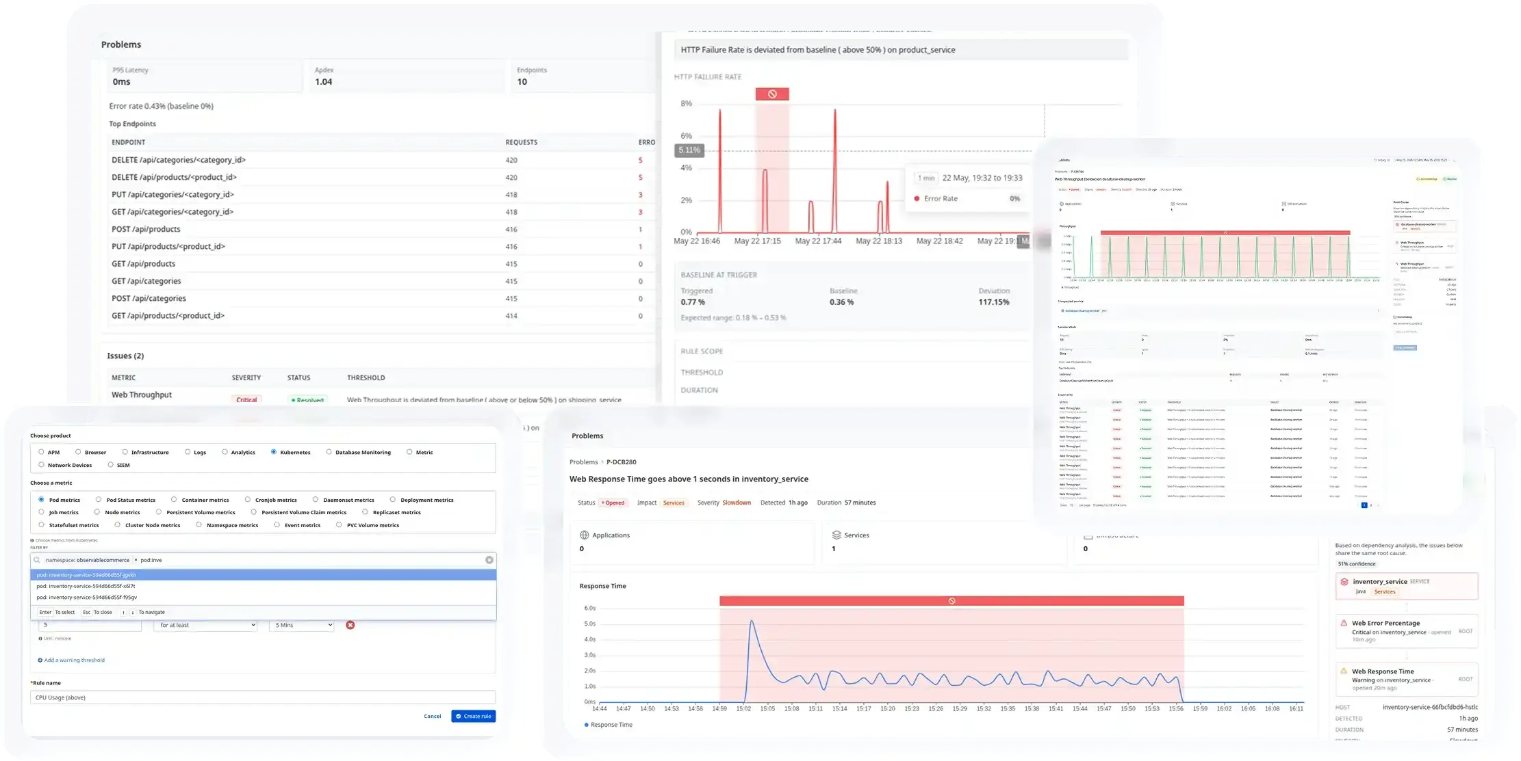Image resolution: width=1521 pixels, height=761 pixels.
Task: Click the Create rule button
Action: [x=473, y=717]
